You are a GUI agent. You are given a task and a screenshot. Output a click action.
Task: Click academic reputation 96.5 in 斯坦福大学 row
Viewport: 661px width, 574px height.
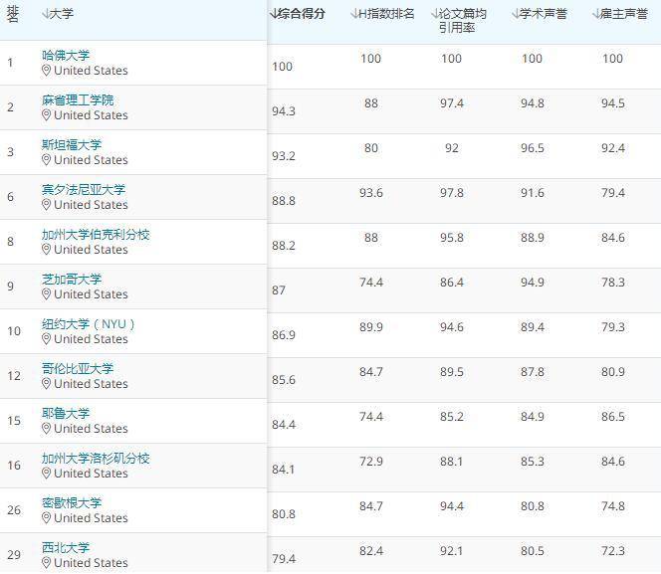pos(532,148)
